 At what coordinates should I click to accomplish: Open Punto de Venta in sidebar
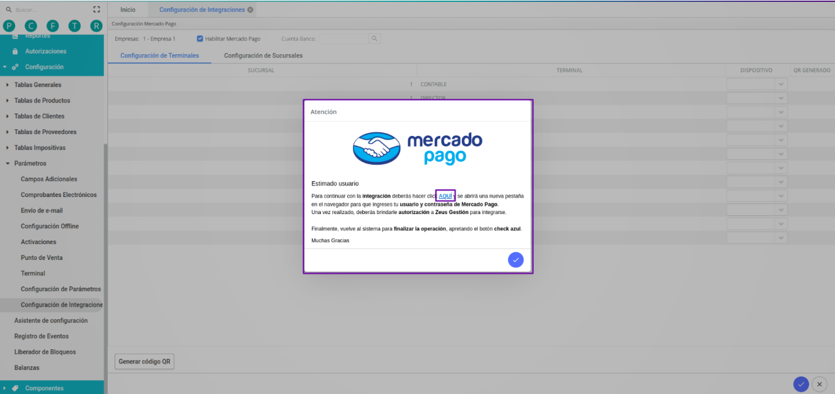[42, 258]
